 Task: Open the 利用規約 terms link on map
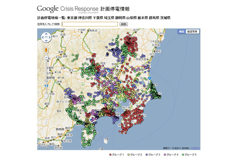pos(195,148)
